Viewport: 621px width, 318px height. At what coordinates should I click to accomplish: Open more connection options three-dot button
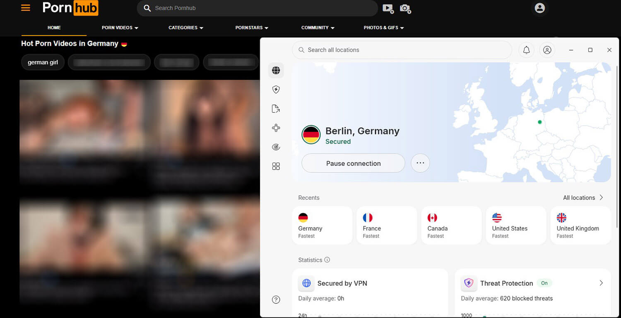[420, 163]
